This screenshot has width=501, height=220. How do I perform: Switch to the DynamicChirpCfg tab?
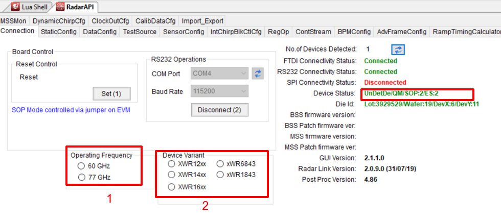[x=59, y=21]
